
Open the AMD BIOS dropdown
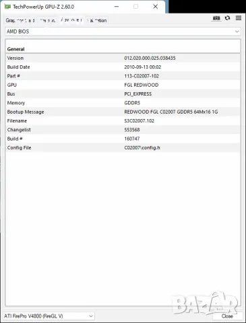coord(123,32)
